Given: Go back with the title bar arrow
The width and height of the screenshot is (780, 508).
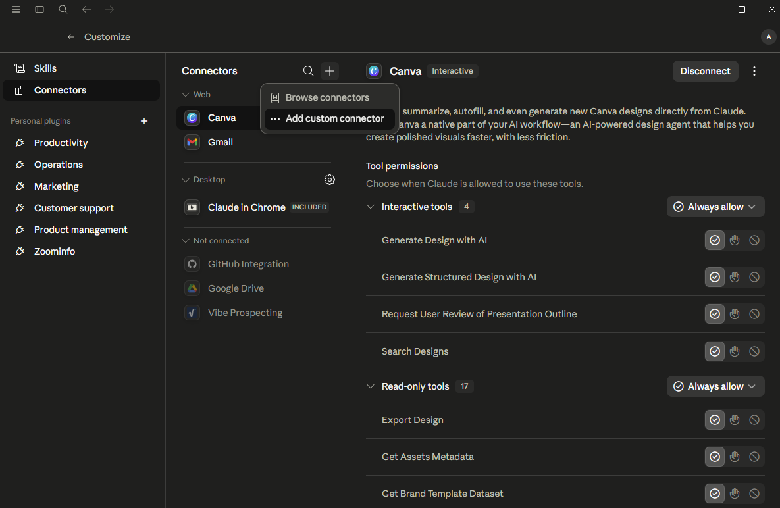Looking at the screenshot, I should pyautogui.click(x=86, y=9).
